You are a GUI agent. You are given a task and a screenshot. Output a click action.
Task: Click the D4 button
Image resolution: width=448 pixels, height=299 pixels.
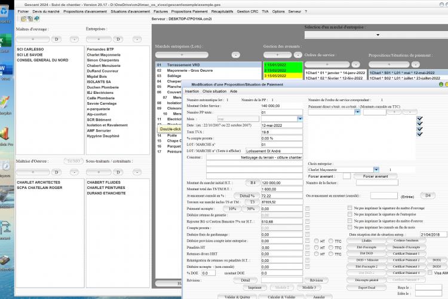428,196
